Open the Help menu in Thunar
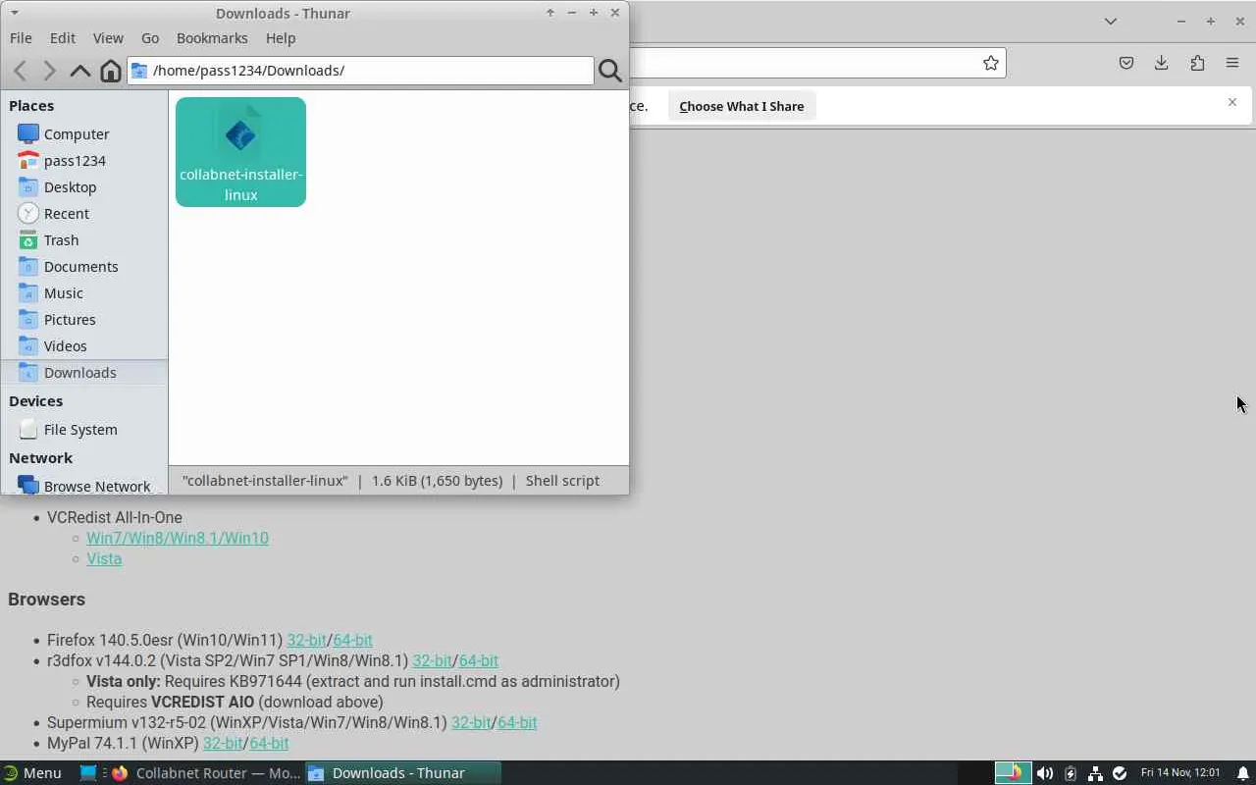The width and height of the screenshot is (1256, 785). [x=281, y=38]
